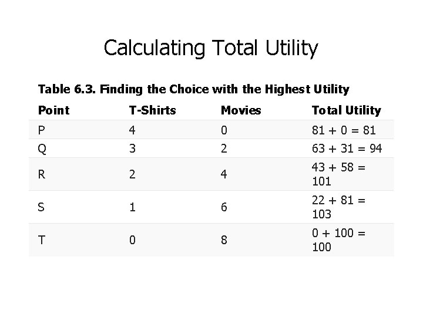Select the Movies value 6 for point S

coord(224,207)
